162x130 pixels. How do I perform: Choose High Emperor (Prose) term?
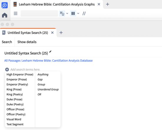20,75
